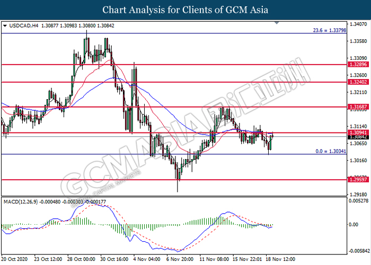Click the 1.31687 red price level tag

(x=358, y=107)
